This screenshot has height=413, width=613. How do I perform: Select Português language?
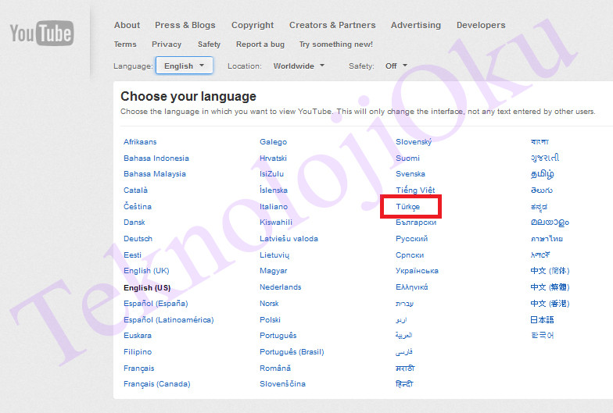278,336
